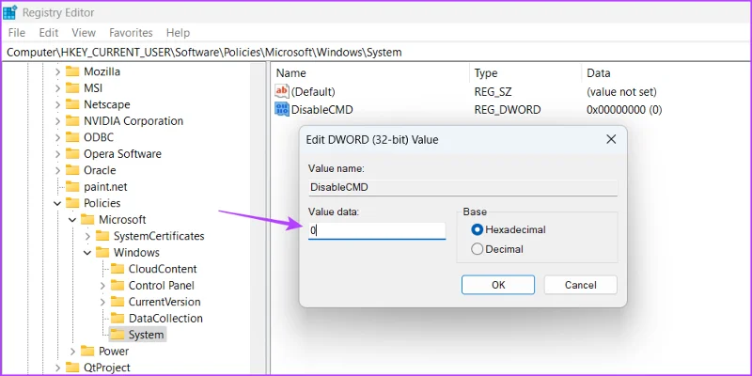Select the Microsoft folder icon
Viewport: 752px width, 376px height.
[x=87, y=220]
